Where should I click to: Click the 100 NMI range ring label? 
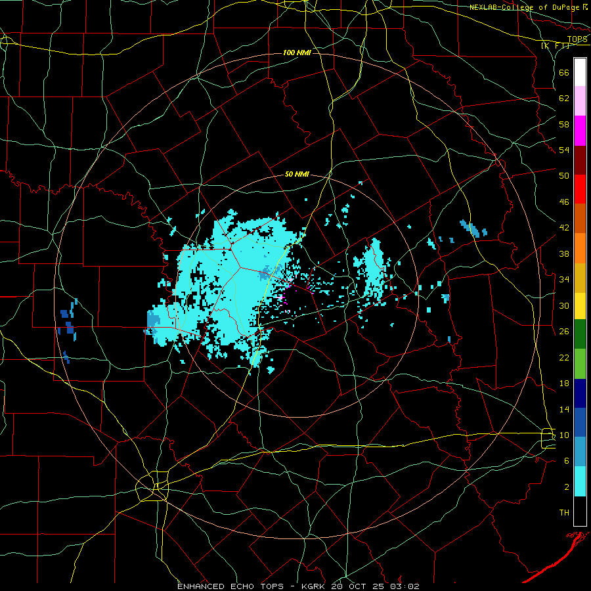[297, 53]
